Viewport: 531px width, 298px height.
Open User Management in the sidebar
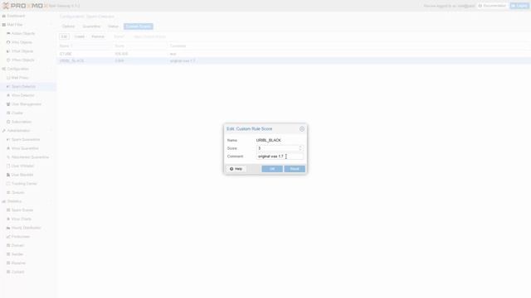(26, 104)
